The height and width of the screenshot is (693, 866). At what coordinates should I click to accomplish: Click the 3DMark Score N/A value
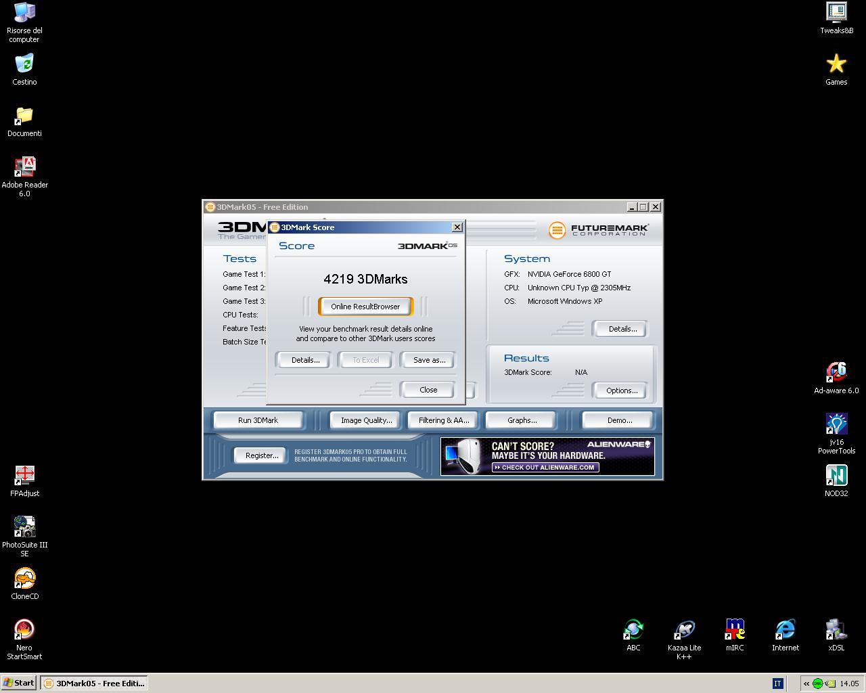581,372
